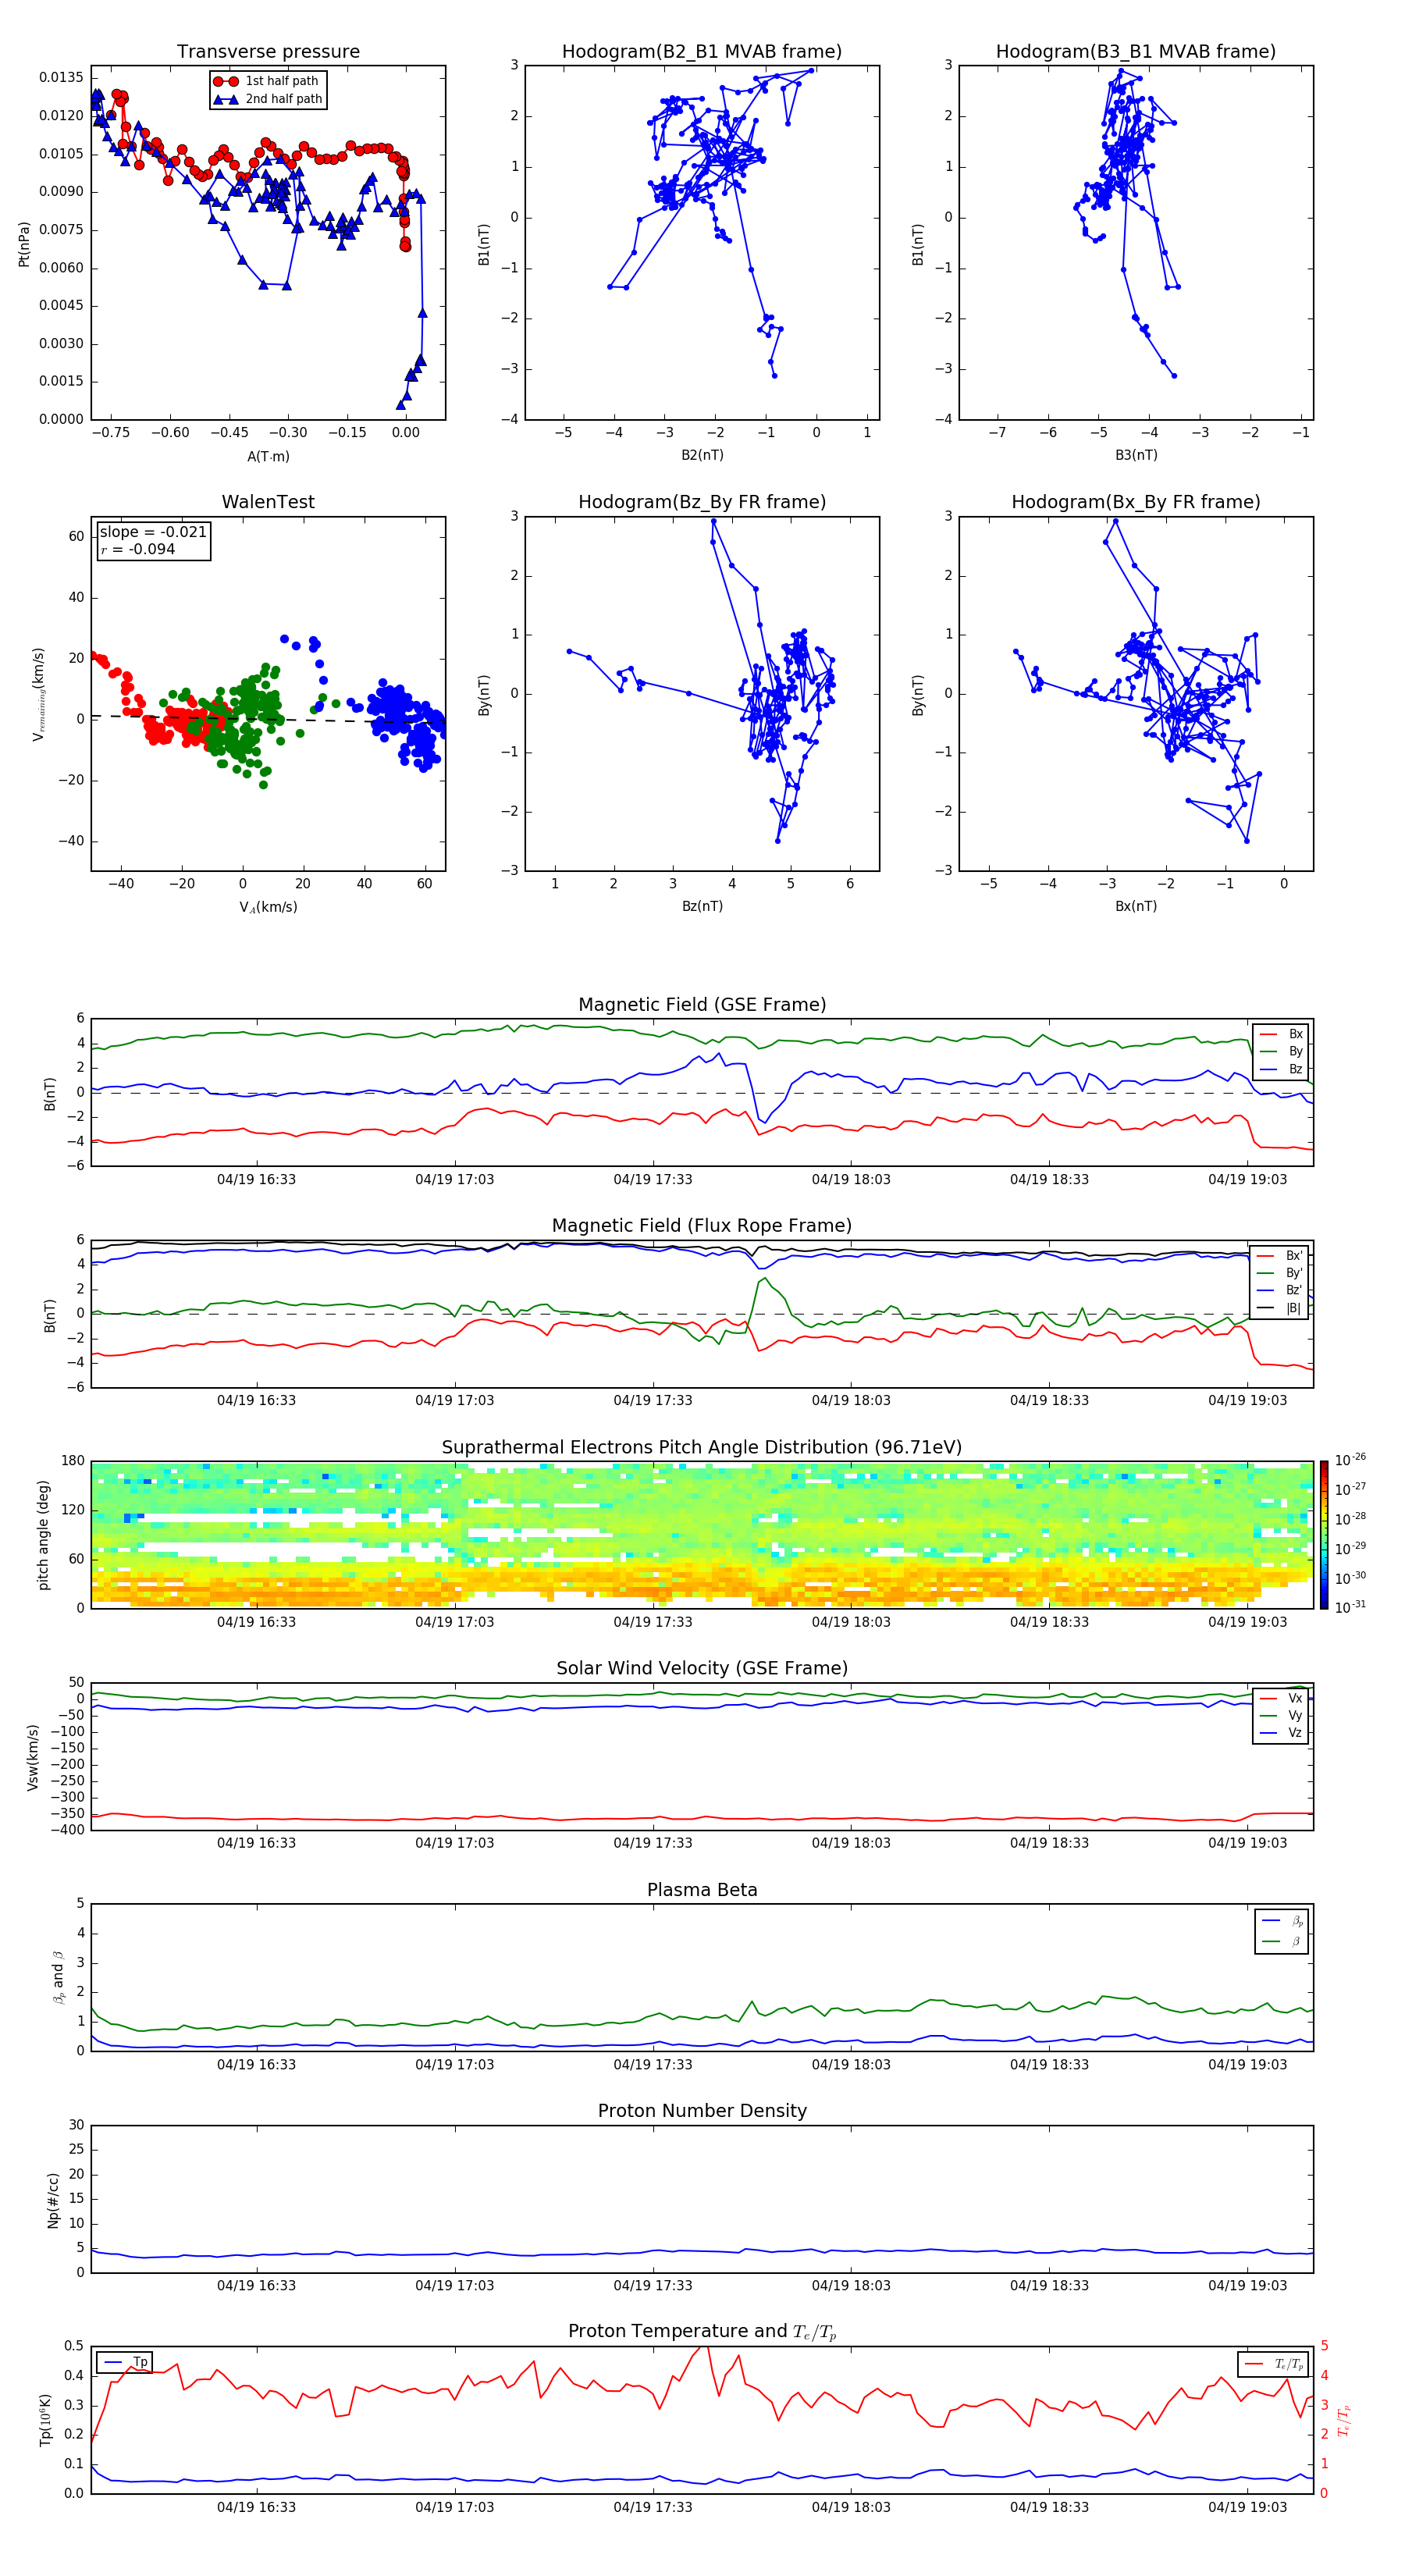The height and width of the screenshot is (2576, 1405).
Task: Click the 'Bz(nT)' x-axis label
Action: click(x=702, y=906)
